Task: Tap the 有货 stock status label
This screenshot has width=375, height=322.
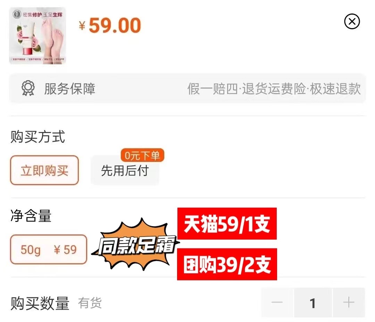Action: (x=90, y=303)
